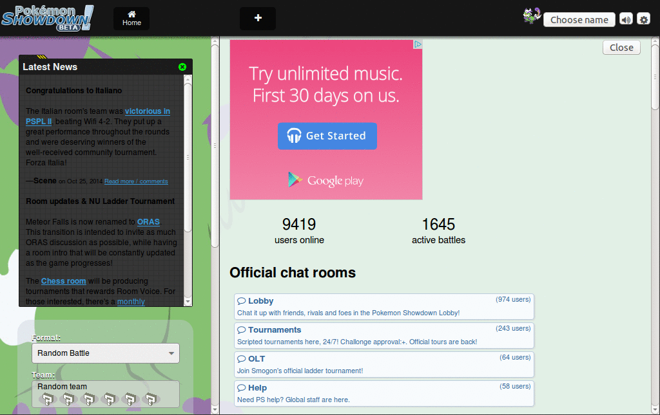Click the Choose name button
Viewport: 660px width, 415px height.
click(x=579, y=20)
